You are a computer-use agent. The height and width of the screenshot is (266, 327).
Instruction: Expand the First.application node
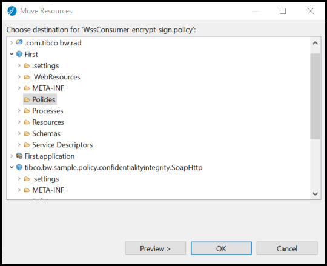tap(12, 156)
